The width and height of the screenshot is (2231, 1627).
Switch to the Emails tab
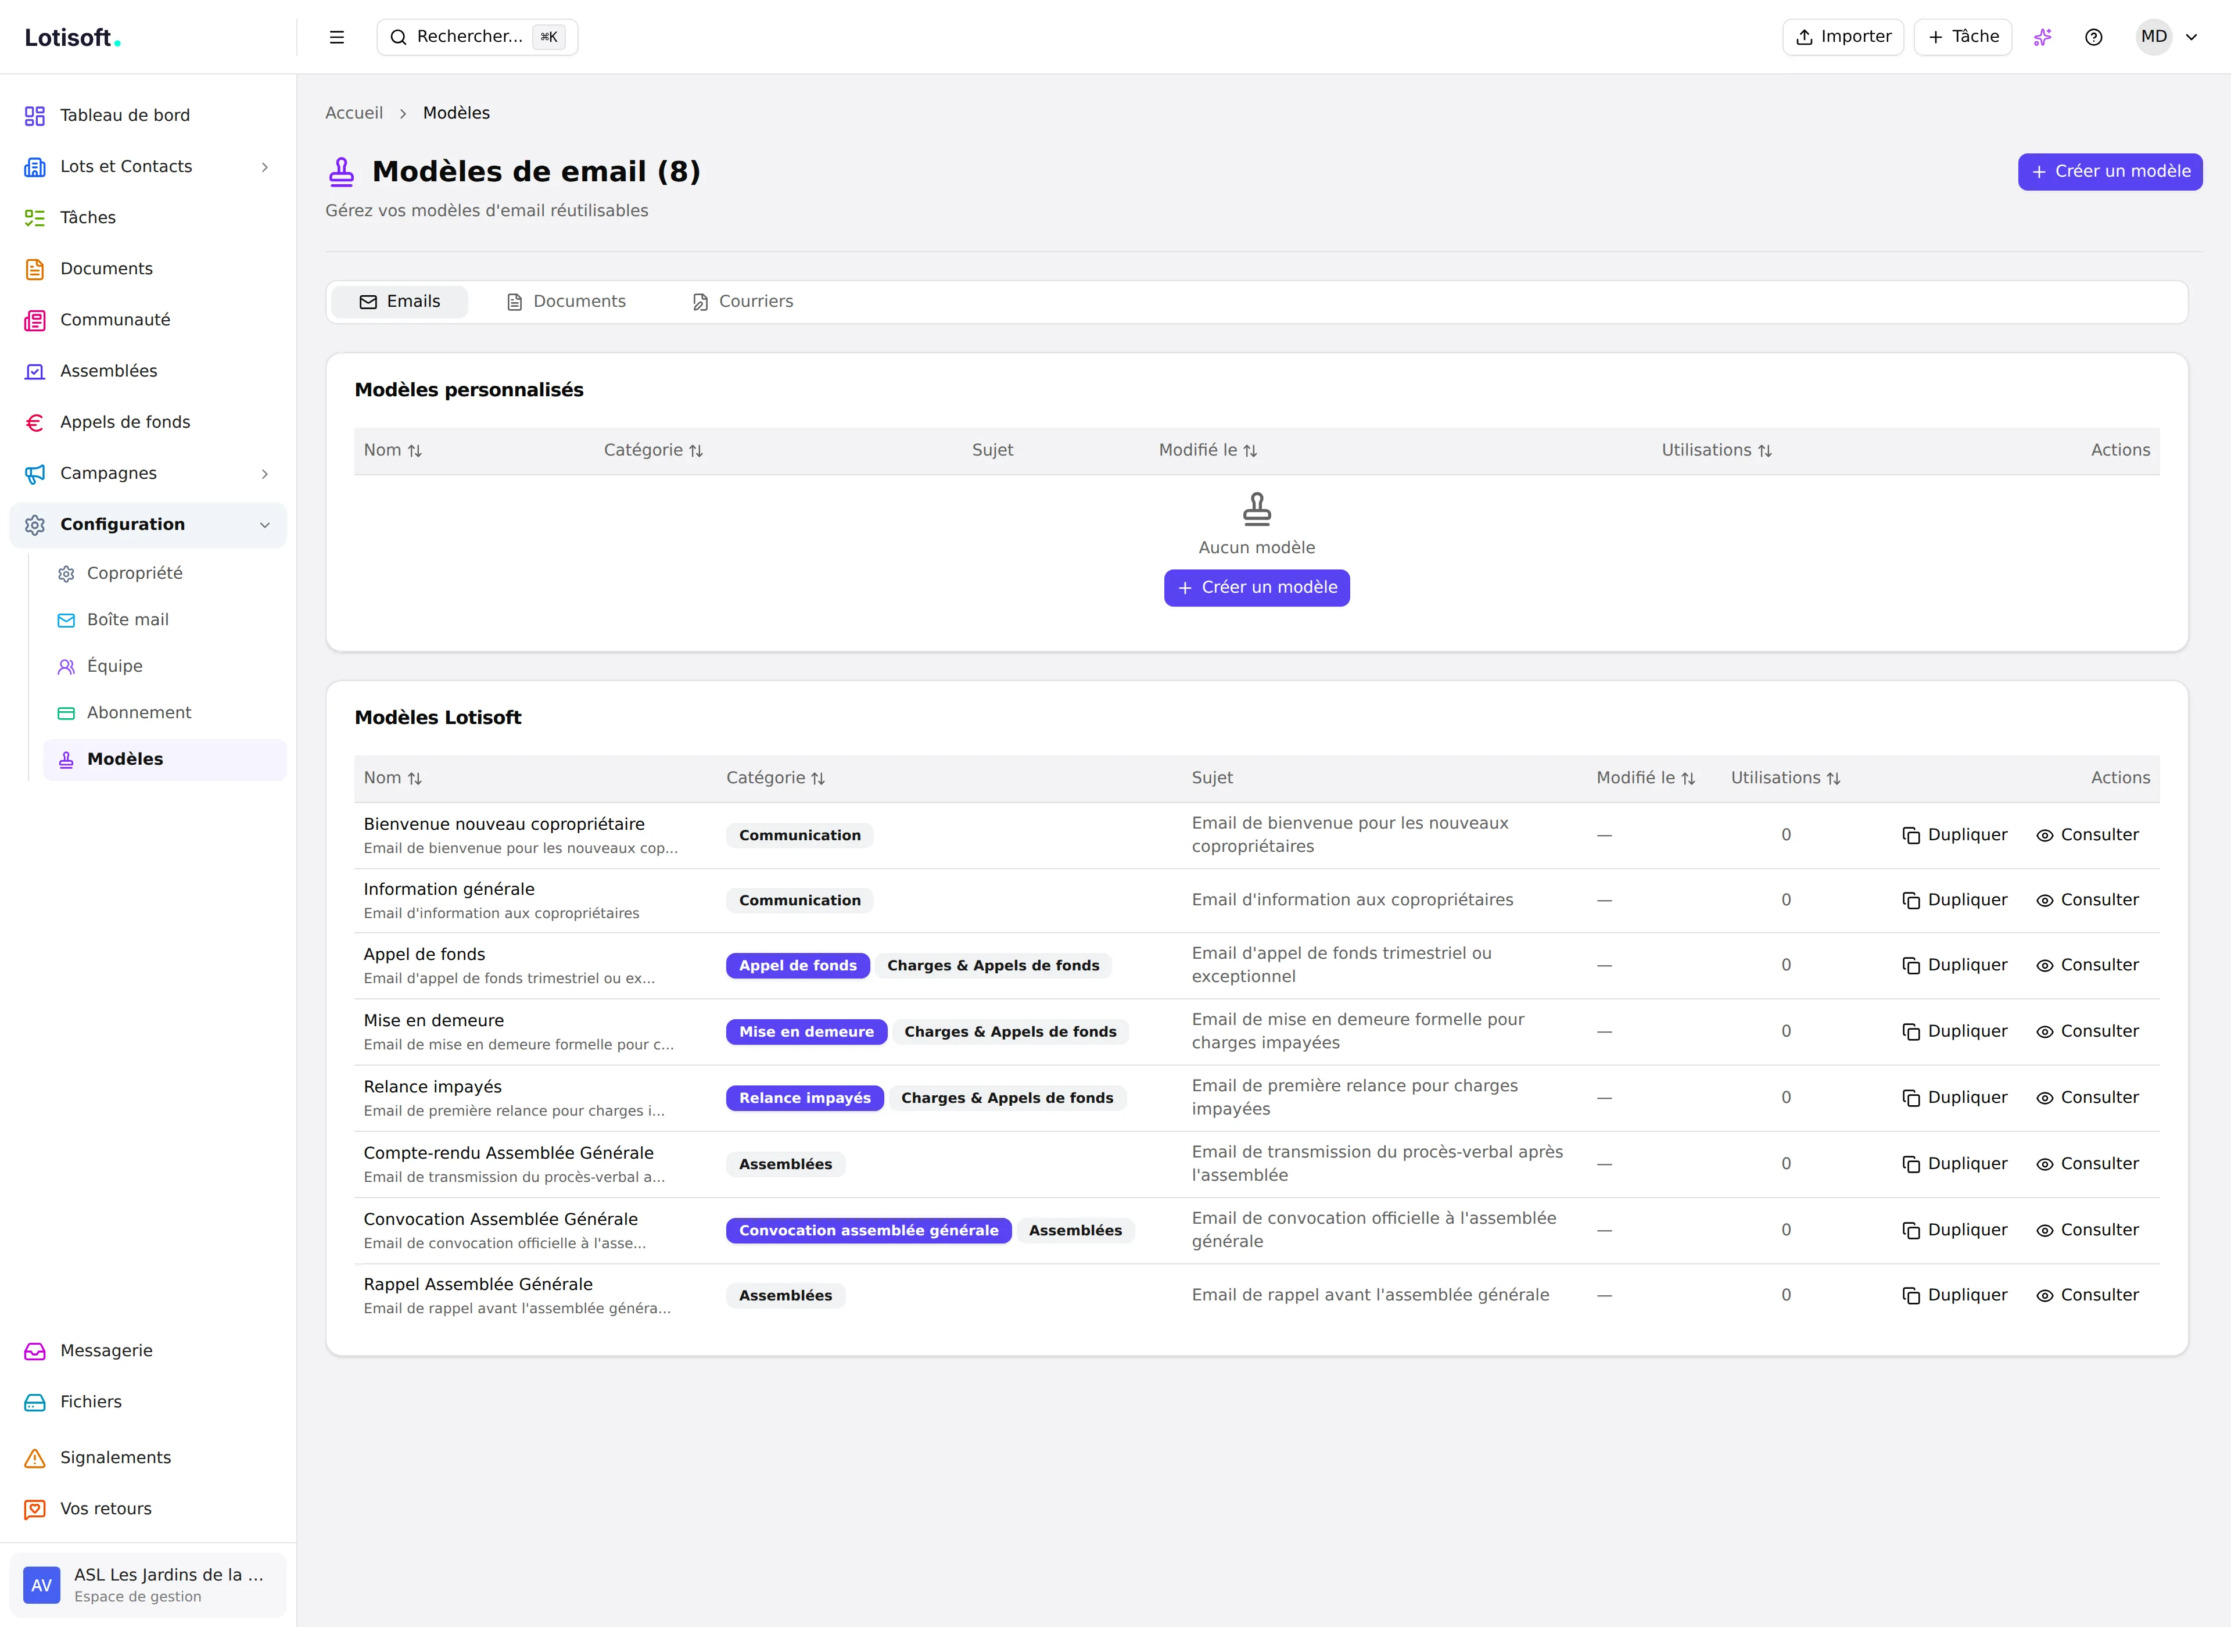coord(400,302)
